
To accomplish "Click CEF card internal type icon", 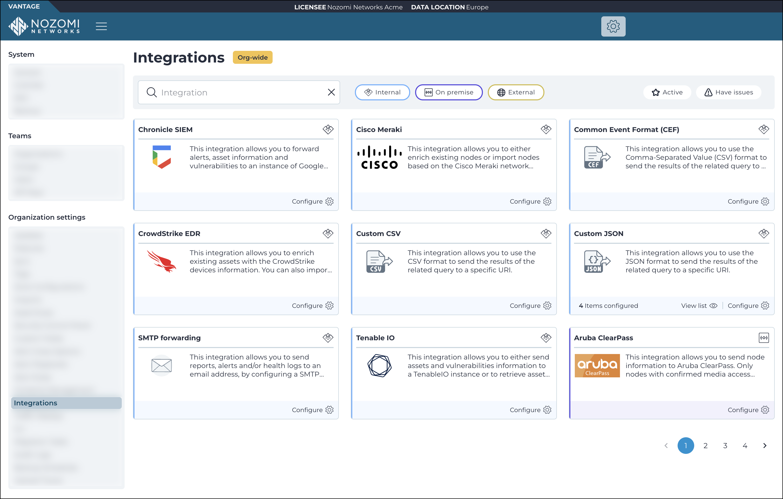I will point(764,129).
